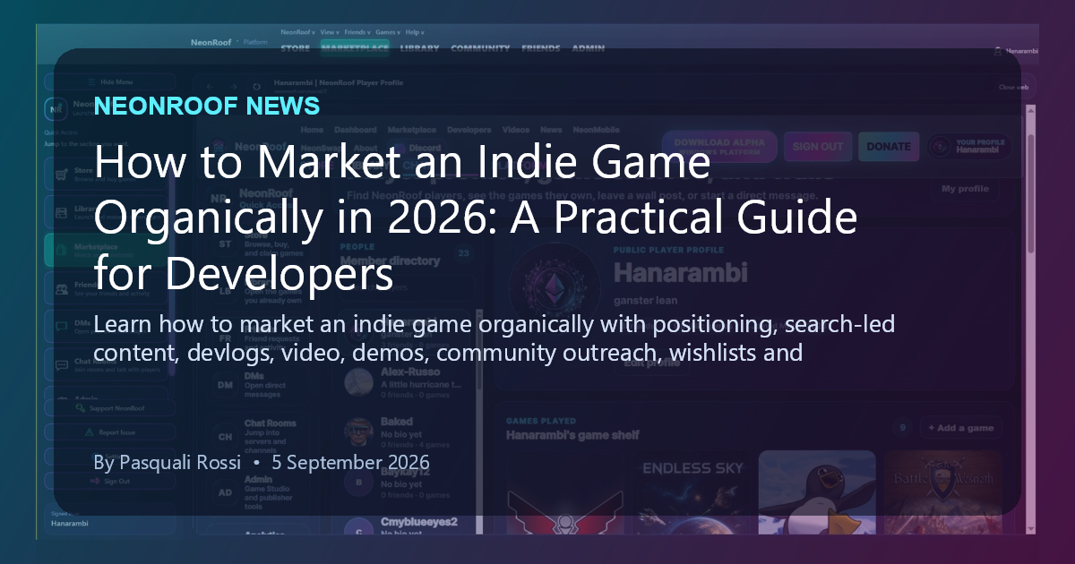Screen dimensions: 1075x564
Task: Select member Baked in directory
Action: [406, 432]
